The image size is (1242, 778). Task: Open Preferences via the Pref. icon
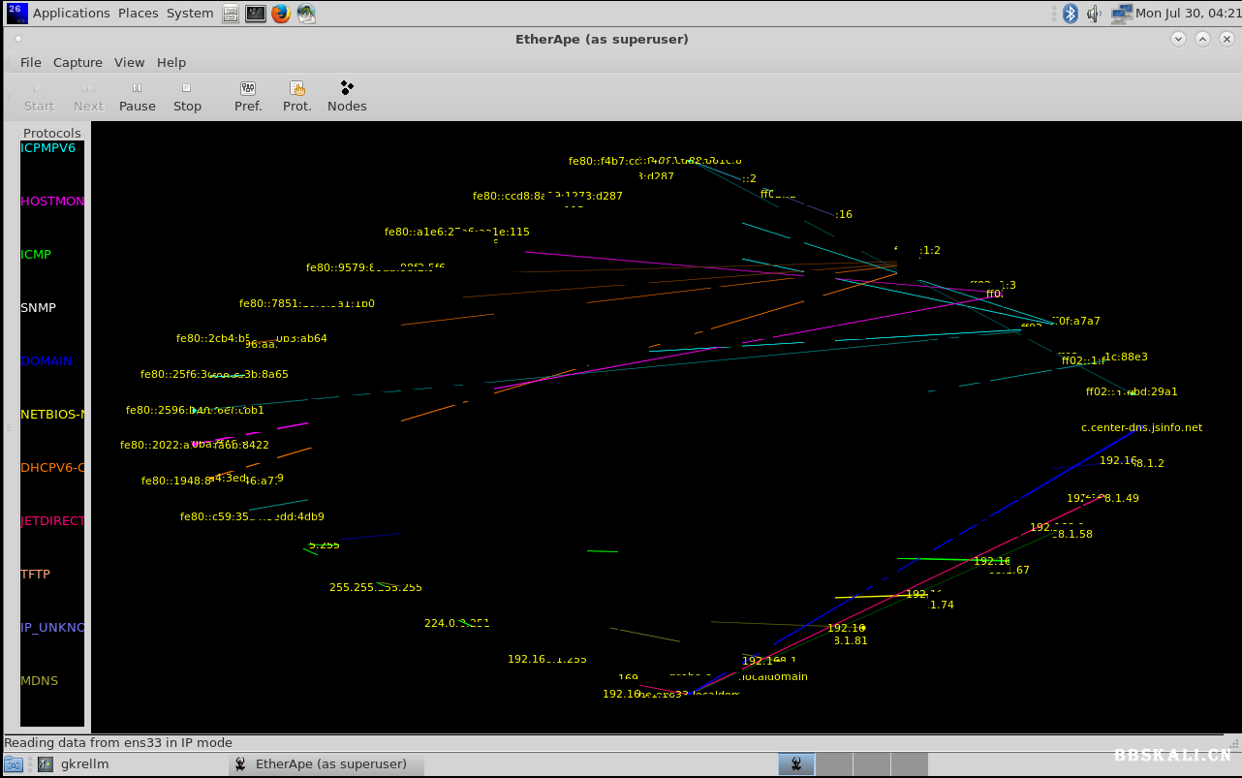tap(248, 96)
